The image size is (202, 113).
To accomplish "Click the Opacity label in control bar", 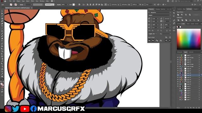I will (x=59, y=5).
